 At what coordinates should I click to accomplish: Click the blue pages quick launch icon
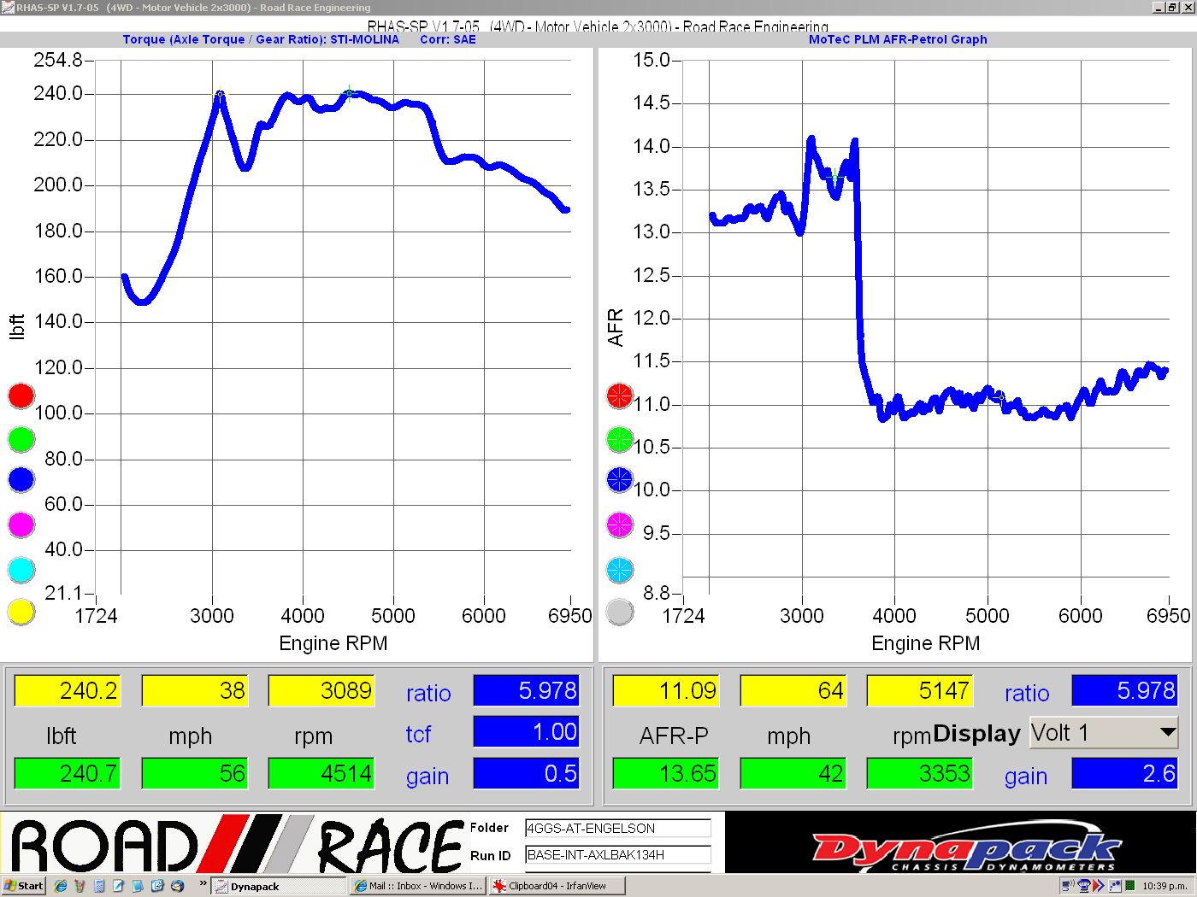coord(138,886)
